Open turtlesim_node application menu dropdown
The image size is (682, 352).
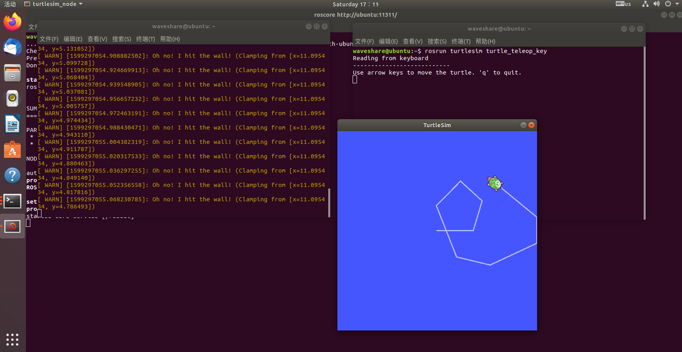coord(54,4)
